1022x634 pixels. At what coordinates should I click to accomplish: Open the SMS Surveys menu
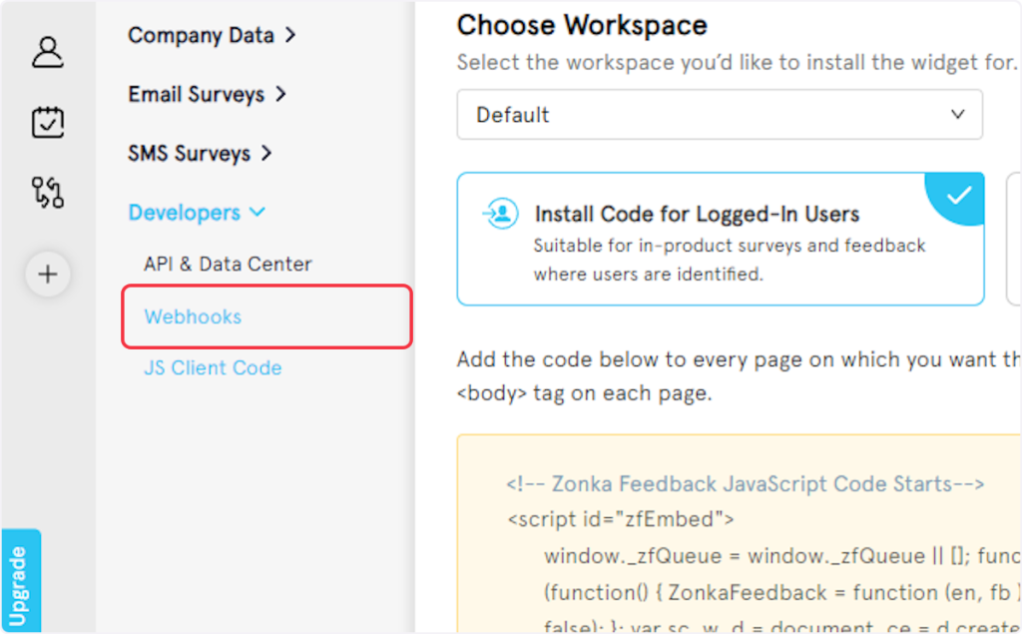pos(189,154)
